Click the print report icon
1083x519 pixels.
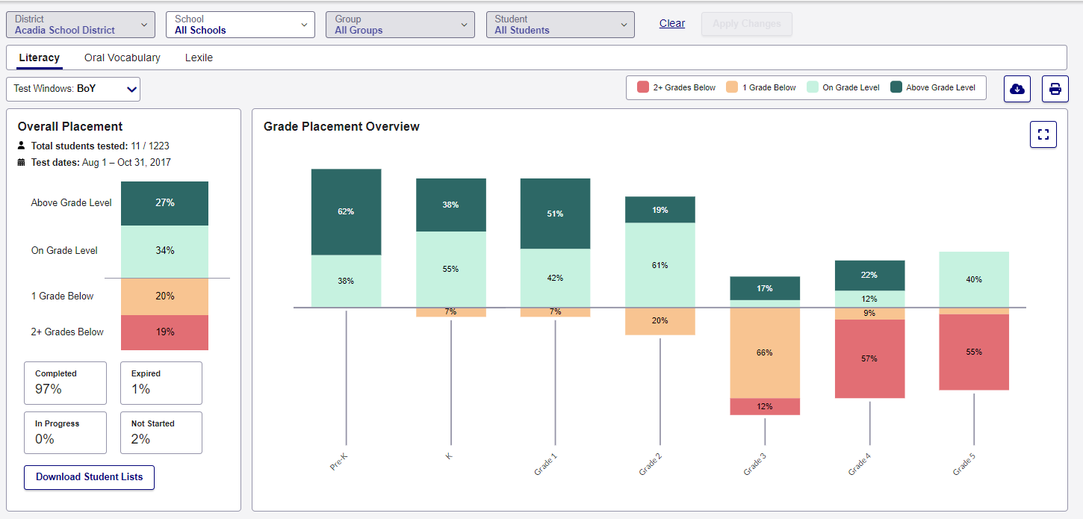pos(1055,89)
